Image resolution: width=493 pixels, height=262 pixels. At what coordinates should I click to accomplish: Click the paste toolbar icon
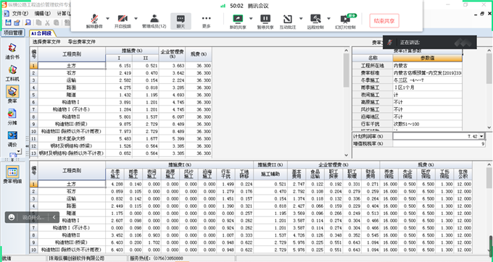57,22
